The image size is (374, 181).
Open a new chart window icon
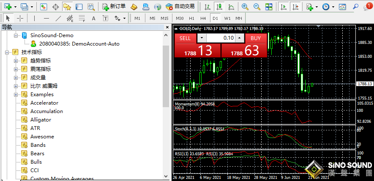pyautogui.click(x=8, y=7)
